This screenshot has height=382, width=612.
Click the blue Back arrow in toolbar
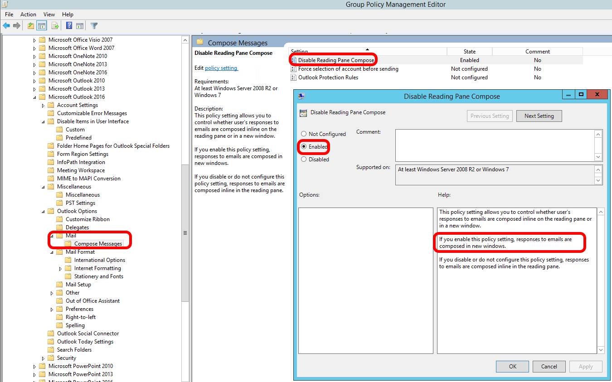pos(6,26)
